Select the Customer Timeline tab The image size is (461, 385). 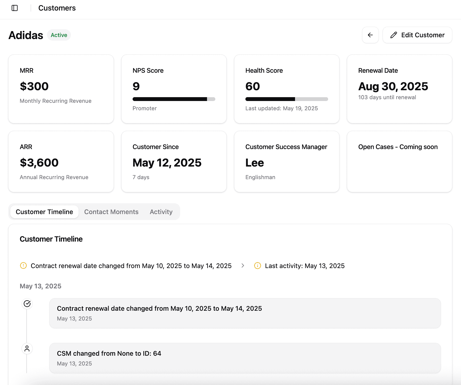[44, 212]
